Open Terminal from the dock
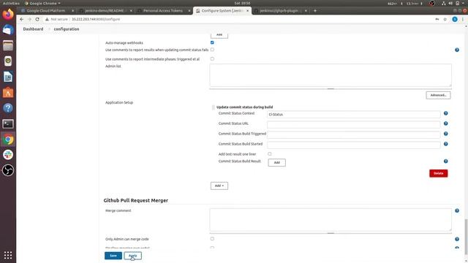 coord(8,123)
